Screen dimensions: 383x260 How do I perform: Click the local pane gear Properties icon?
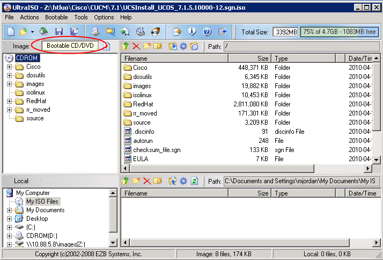point(183,181)
